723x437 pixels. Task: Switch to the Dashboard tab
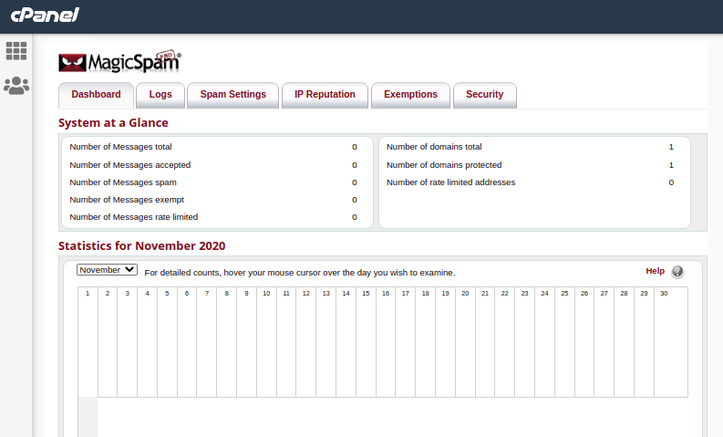click(96, 95)
